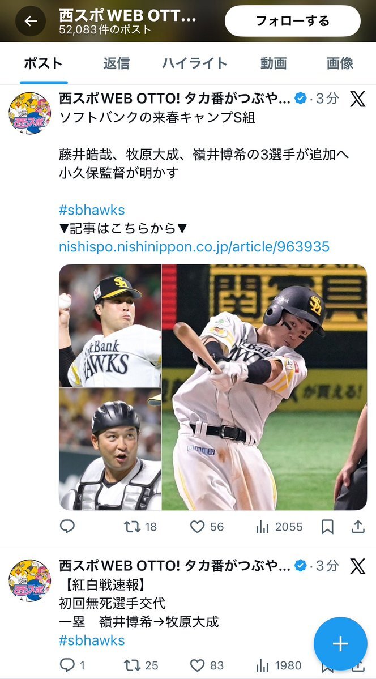Bookmark the first post
Viewport: 376px width, 679px height.
(327, 527)
